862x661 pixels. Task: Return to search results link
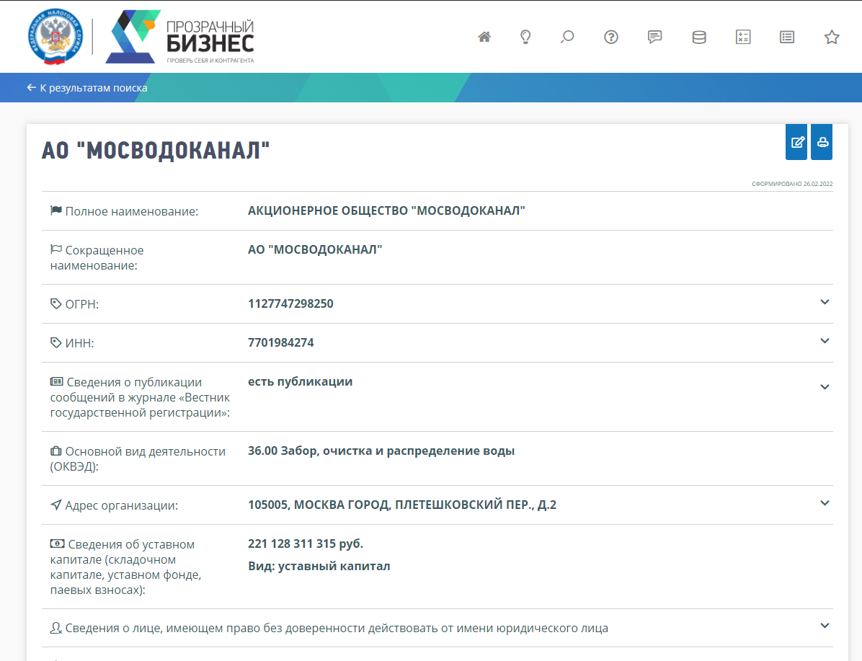(x=87, y=88)
